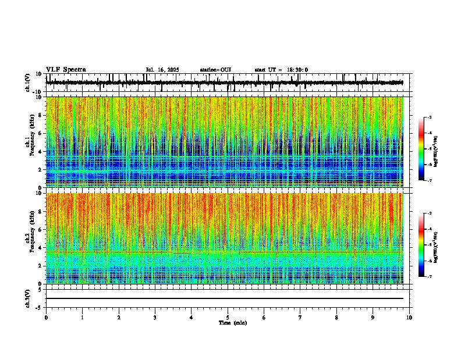
Task: Click the '-4' label on ch.2 colorbar
Action: point(430,229)
